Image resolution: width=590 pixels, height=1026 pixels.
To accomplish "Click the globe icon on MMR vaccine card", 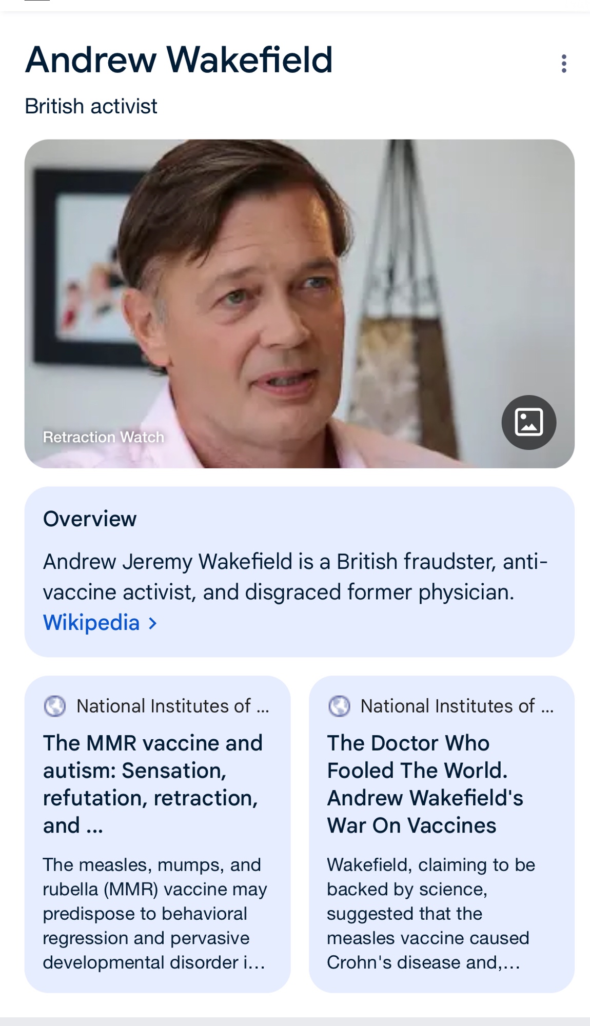I will click(55, 706).
